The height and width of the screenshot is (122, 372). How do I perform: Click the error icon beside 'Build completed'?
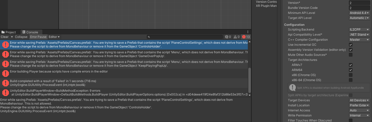click(x=5, y=83)
